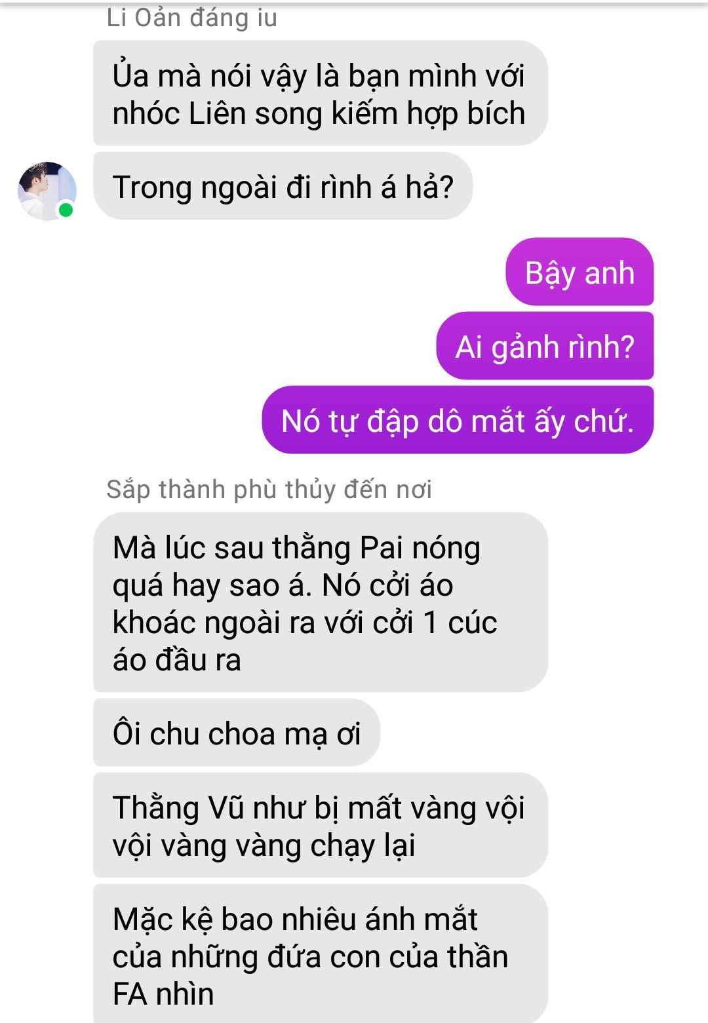Tap message "Ôi chu choa mạ ơi"

(237, 733)
